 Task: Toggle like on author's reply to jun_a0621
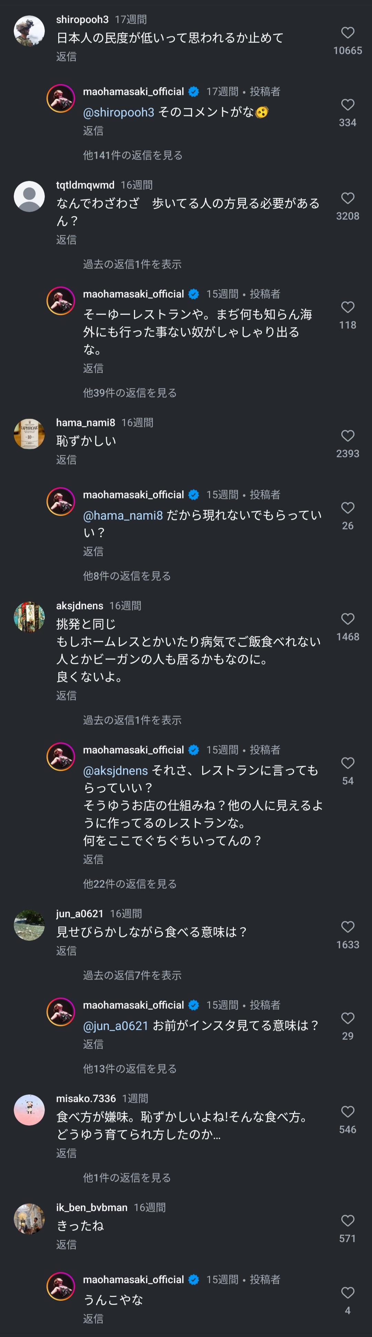point(347,1018)
